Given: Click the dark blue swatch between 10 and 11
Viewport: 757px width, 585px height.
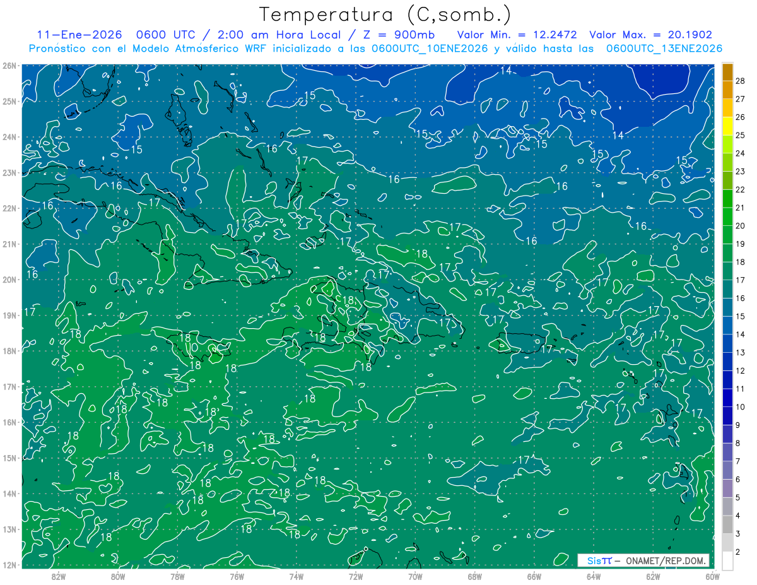Looking at the screenshot, I should tap(727, 397).
